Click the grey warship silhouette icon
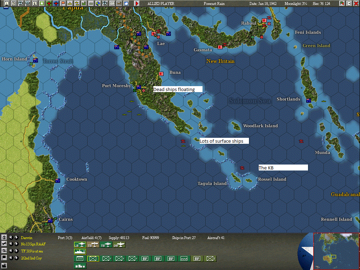Viewport: 360px width, 270px height. point(91,4)
